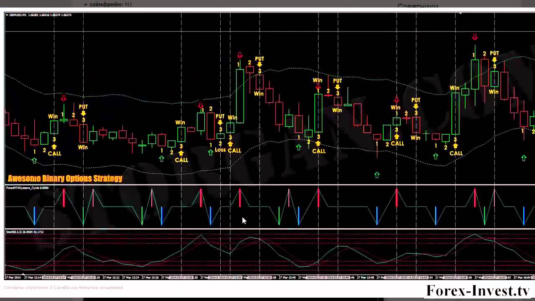
Task: Click the chart shift triangle marker at chart top
Action: click(x=461, y=13)
